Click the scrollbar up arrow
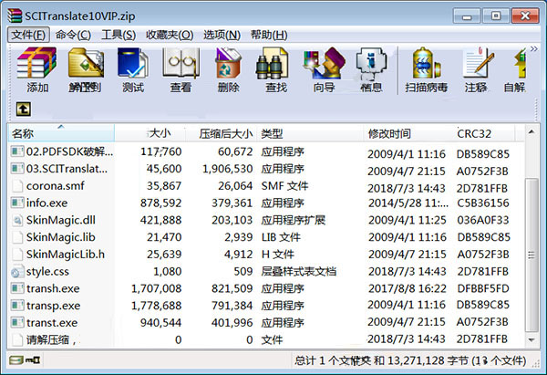The height and width of the screenshot is (375, 547). click(532, 132)
